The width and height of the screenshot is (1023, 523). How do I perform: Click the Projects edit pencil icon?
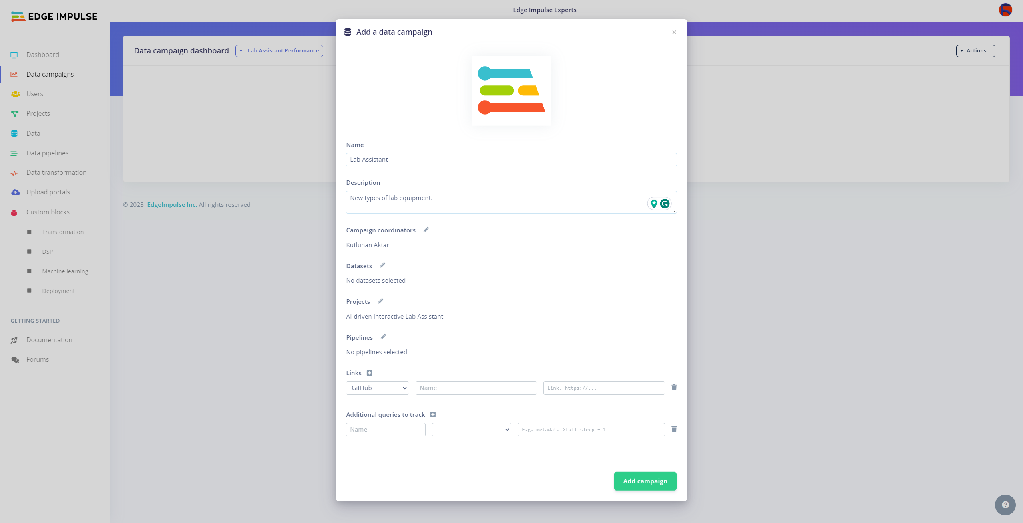point(380,301)
